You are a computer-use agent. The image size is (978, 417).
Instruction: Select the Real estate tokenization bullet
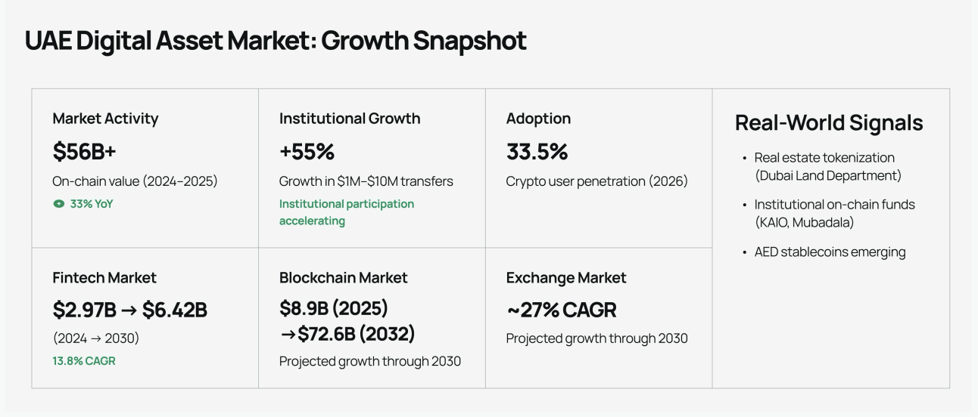click(x=824, y=166)
